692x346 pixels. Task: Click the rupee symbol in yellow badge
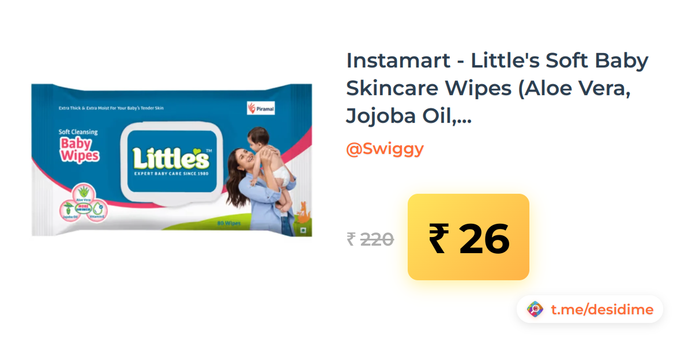[438, 238]
